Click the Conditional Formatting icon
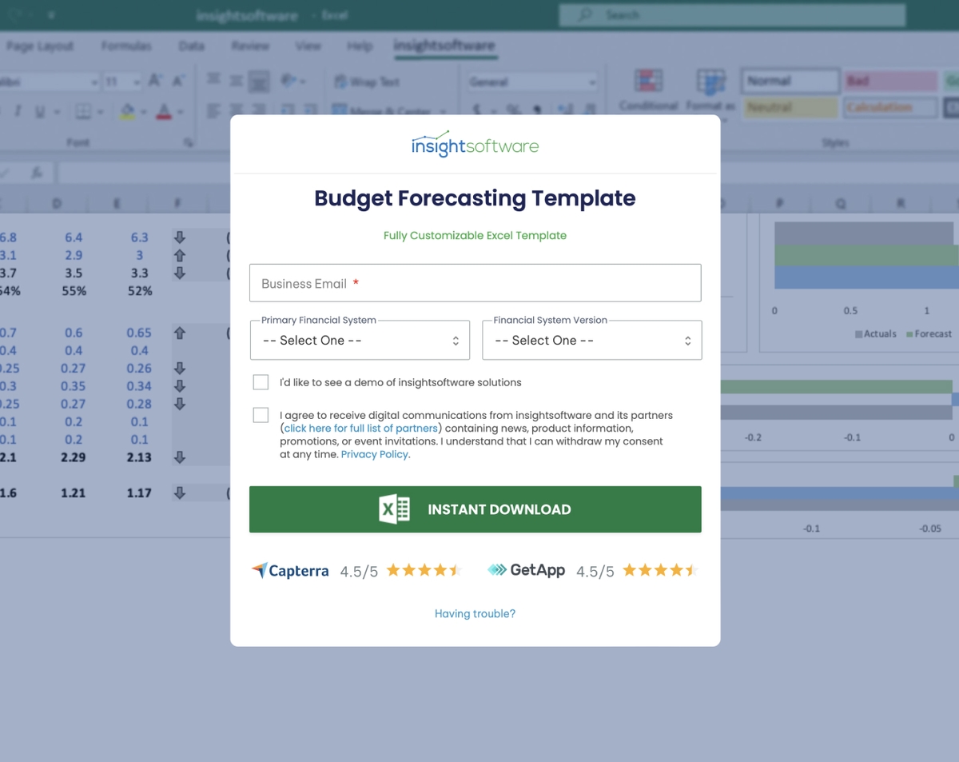This screenshot has height=762, width=959. click(648, 82)
